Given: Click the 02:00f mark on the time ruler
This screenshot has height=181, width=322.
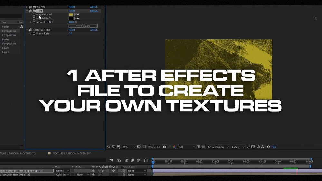Looking at the screenshot, I should point(215,161).
